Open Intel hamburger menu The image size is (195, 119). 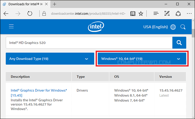click(x=11, y=26)
